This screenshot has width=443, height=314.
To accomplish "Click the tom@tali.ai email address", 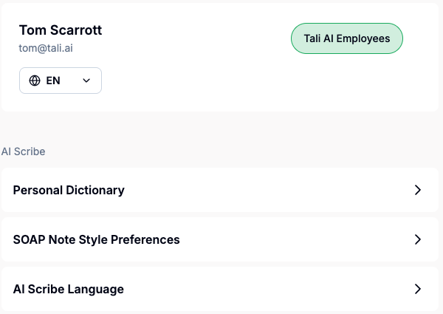I will click(x=46, y=48).
